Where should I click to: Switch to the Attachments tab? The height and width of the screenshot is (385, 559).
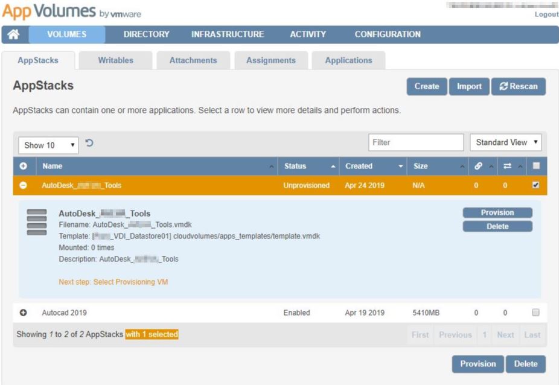193,60
